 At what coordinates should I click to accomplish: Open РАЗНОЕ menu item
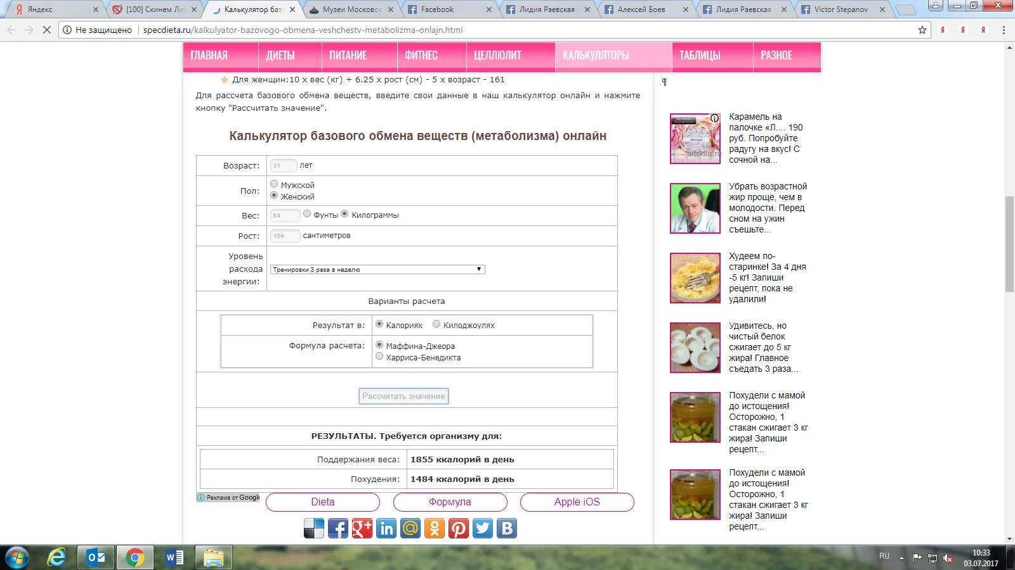(x=787, y=56)
